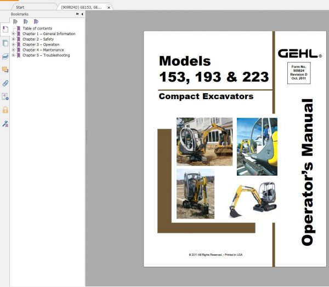Open the Comments panel icon

click(5, 70)
